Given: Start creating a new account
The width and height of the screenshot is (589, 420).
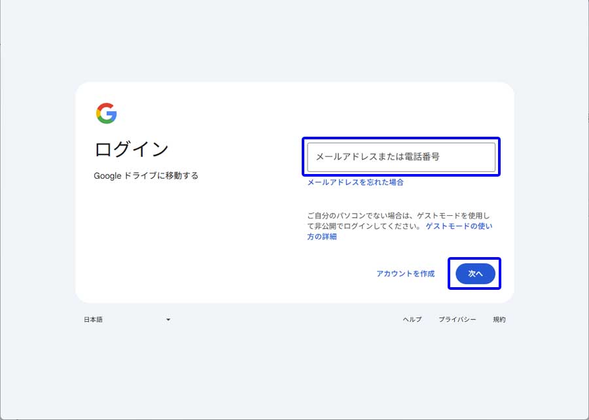Looking at the screenshot, I should (x=405, y=273).
